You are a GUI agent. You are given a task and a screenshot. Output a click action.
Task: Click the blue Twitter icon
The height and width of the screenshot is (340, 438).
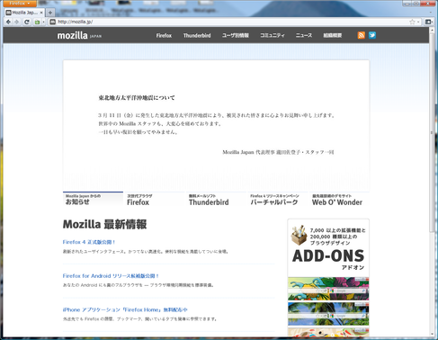pos(372,35)
